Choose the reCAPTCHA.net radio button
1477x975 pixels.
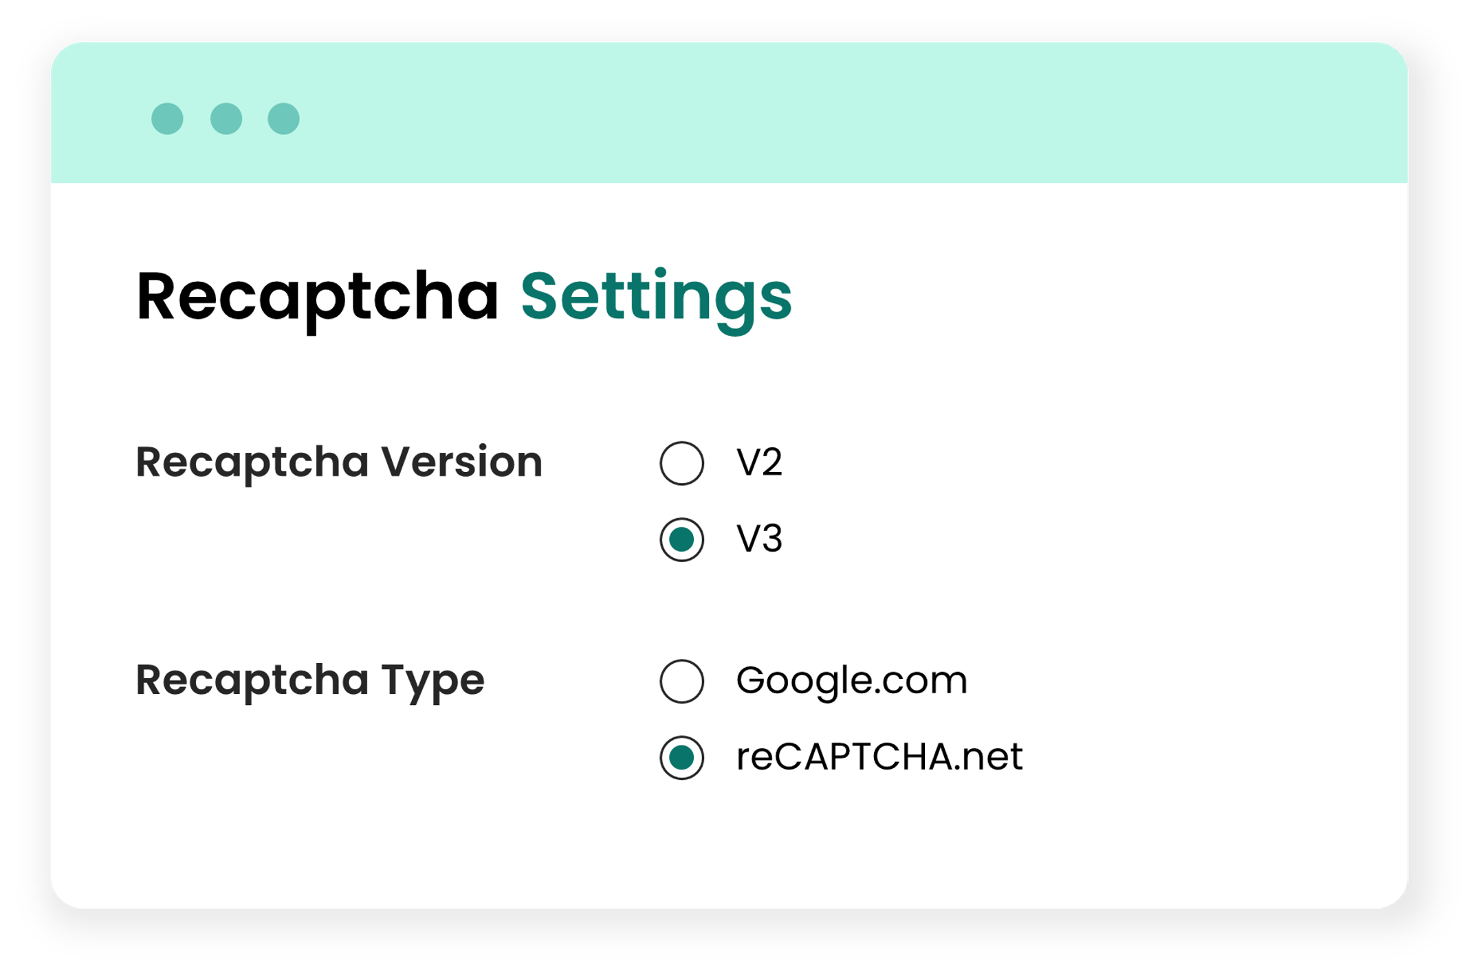(681, 757)
